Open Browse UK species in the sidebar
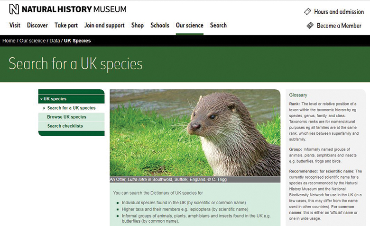Image resolution: width=370 pixels, height=226 pixels. point(66,117)
